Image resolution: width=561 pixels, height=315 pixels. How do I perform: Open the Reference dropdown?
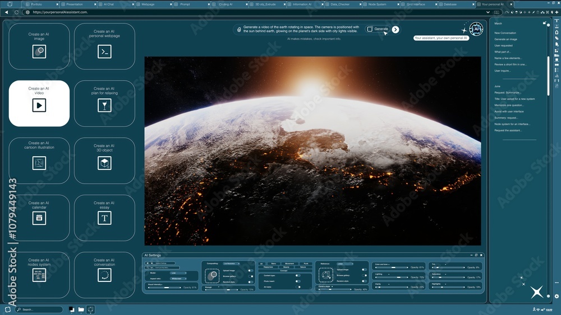345,264
